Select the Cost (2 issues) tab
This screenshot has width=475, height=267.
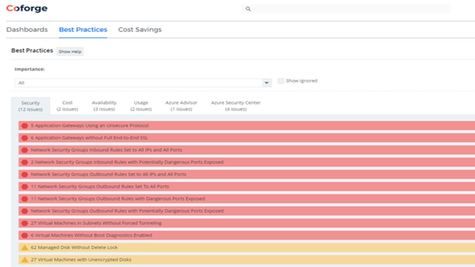tap(67, 106)
